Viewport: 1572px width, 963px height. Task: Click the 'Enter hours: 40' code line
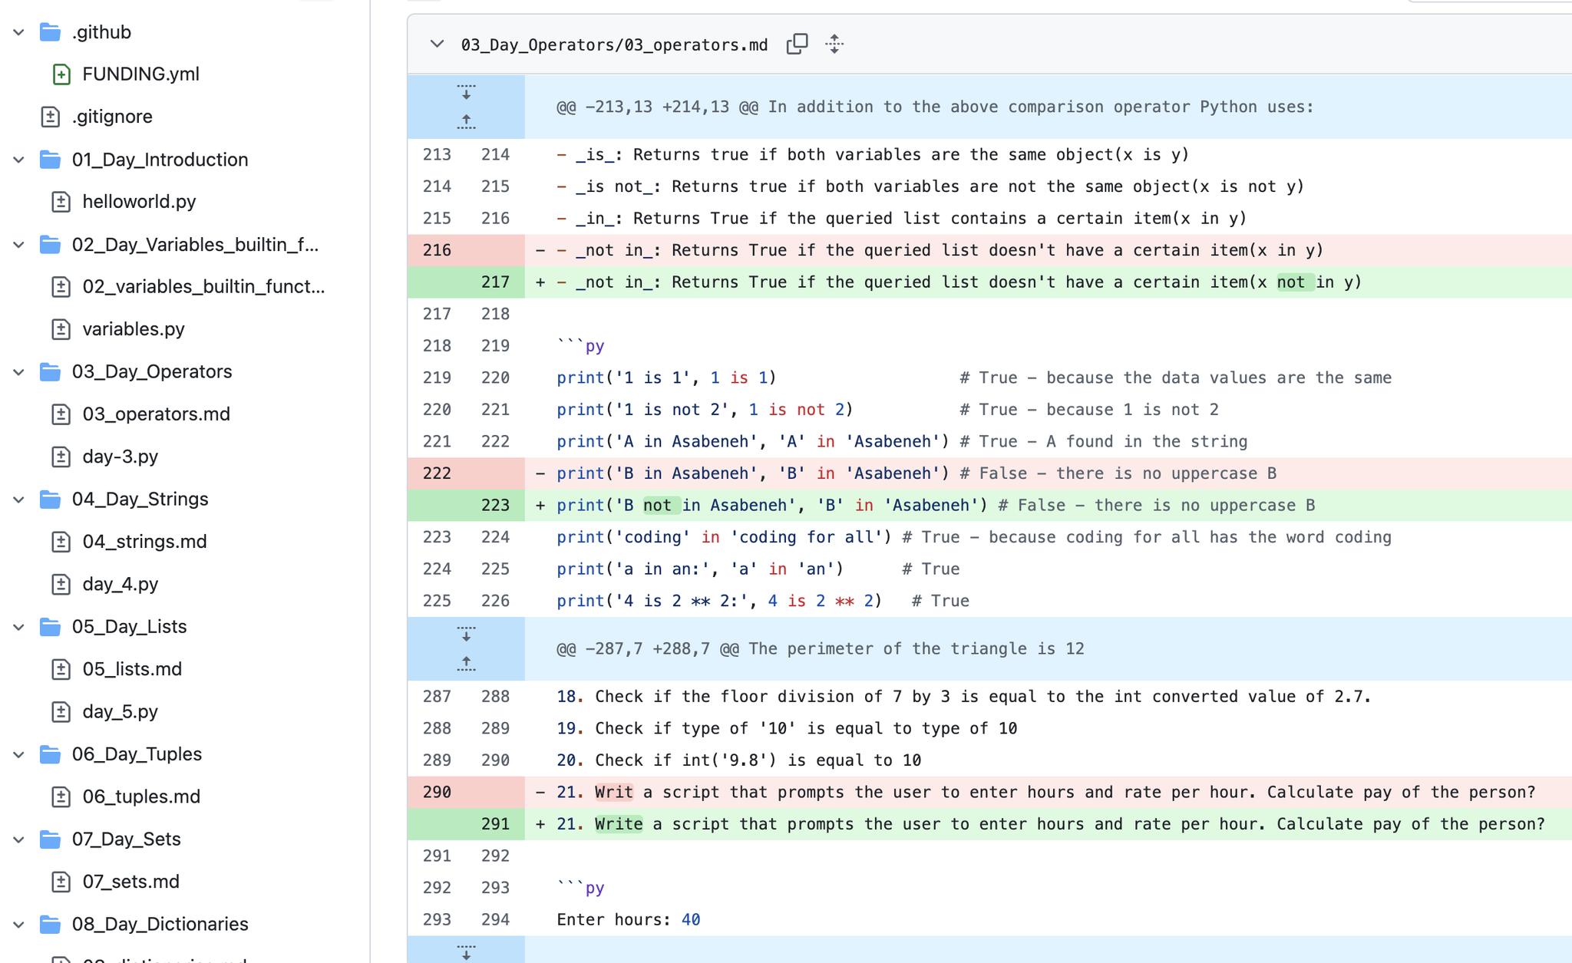point(629,920)
